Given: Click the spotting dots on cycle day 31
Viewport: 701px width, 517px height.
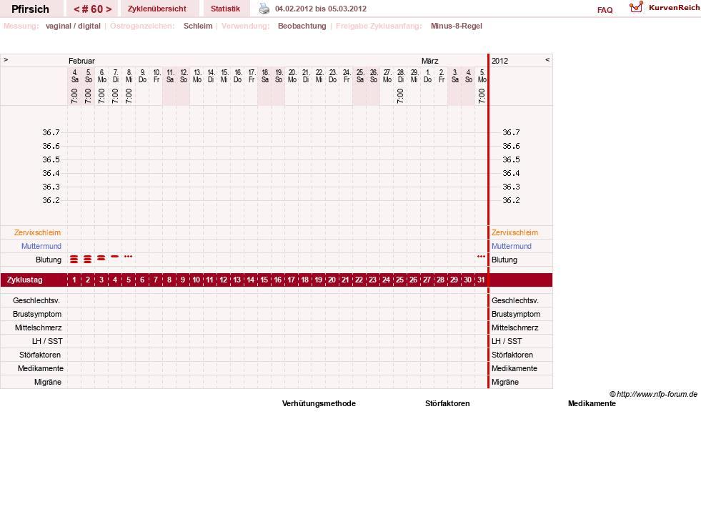Looking at the screenshot, I should [481, 256].
